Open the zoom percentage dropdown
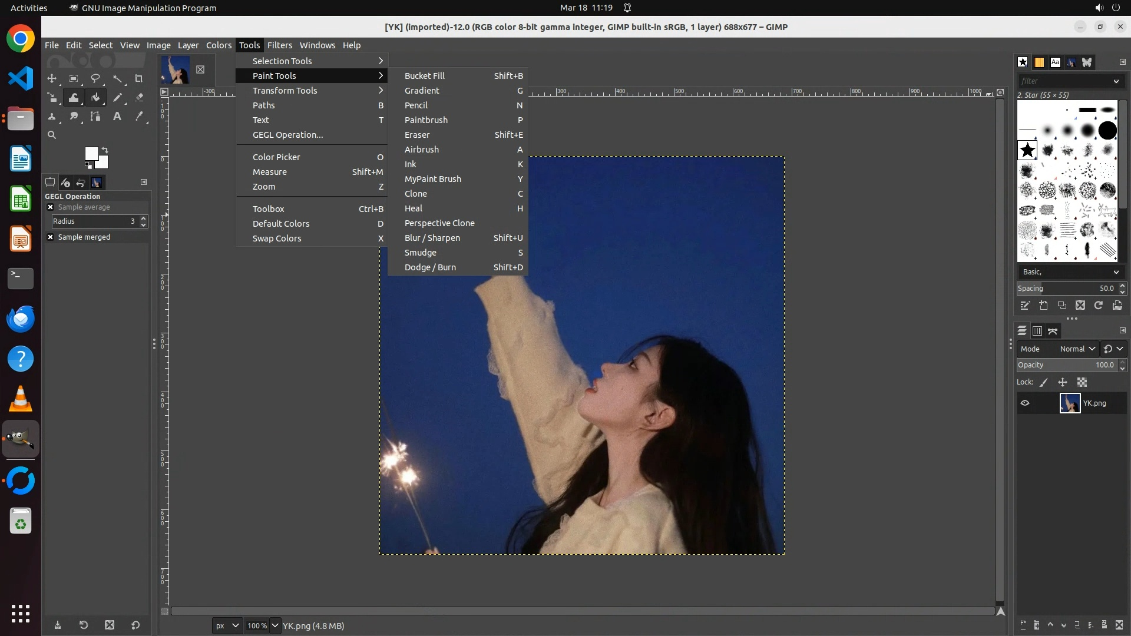This screenshot has height=636, width=1131. [274, 625]
